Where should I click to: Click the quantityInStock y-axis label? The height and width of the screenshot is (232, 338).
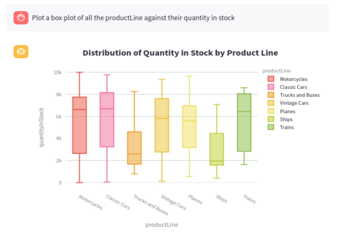tap(41, 127)
